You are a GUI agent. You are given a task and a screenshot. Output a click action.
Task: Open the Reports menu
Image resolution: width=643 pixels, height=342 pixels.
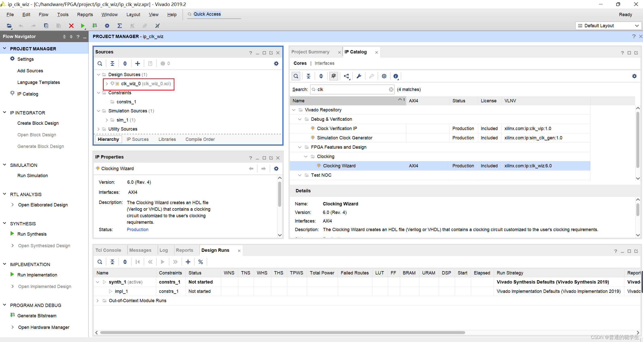(x=85, y=15)
